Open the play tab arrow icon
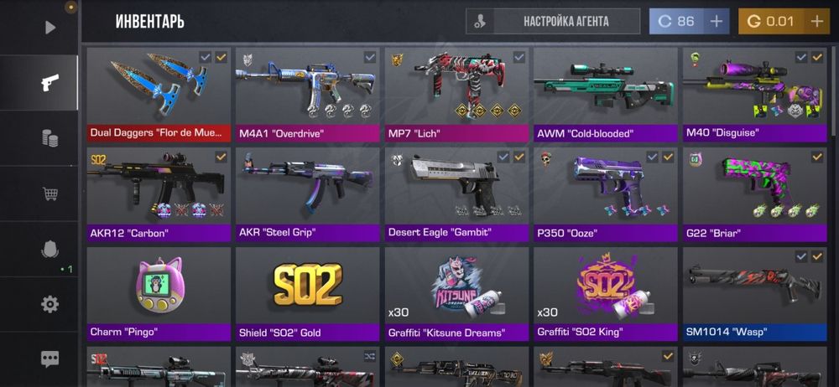Screen dimensions: 839x387 pyautogui.click(x=50, y=28)
